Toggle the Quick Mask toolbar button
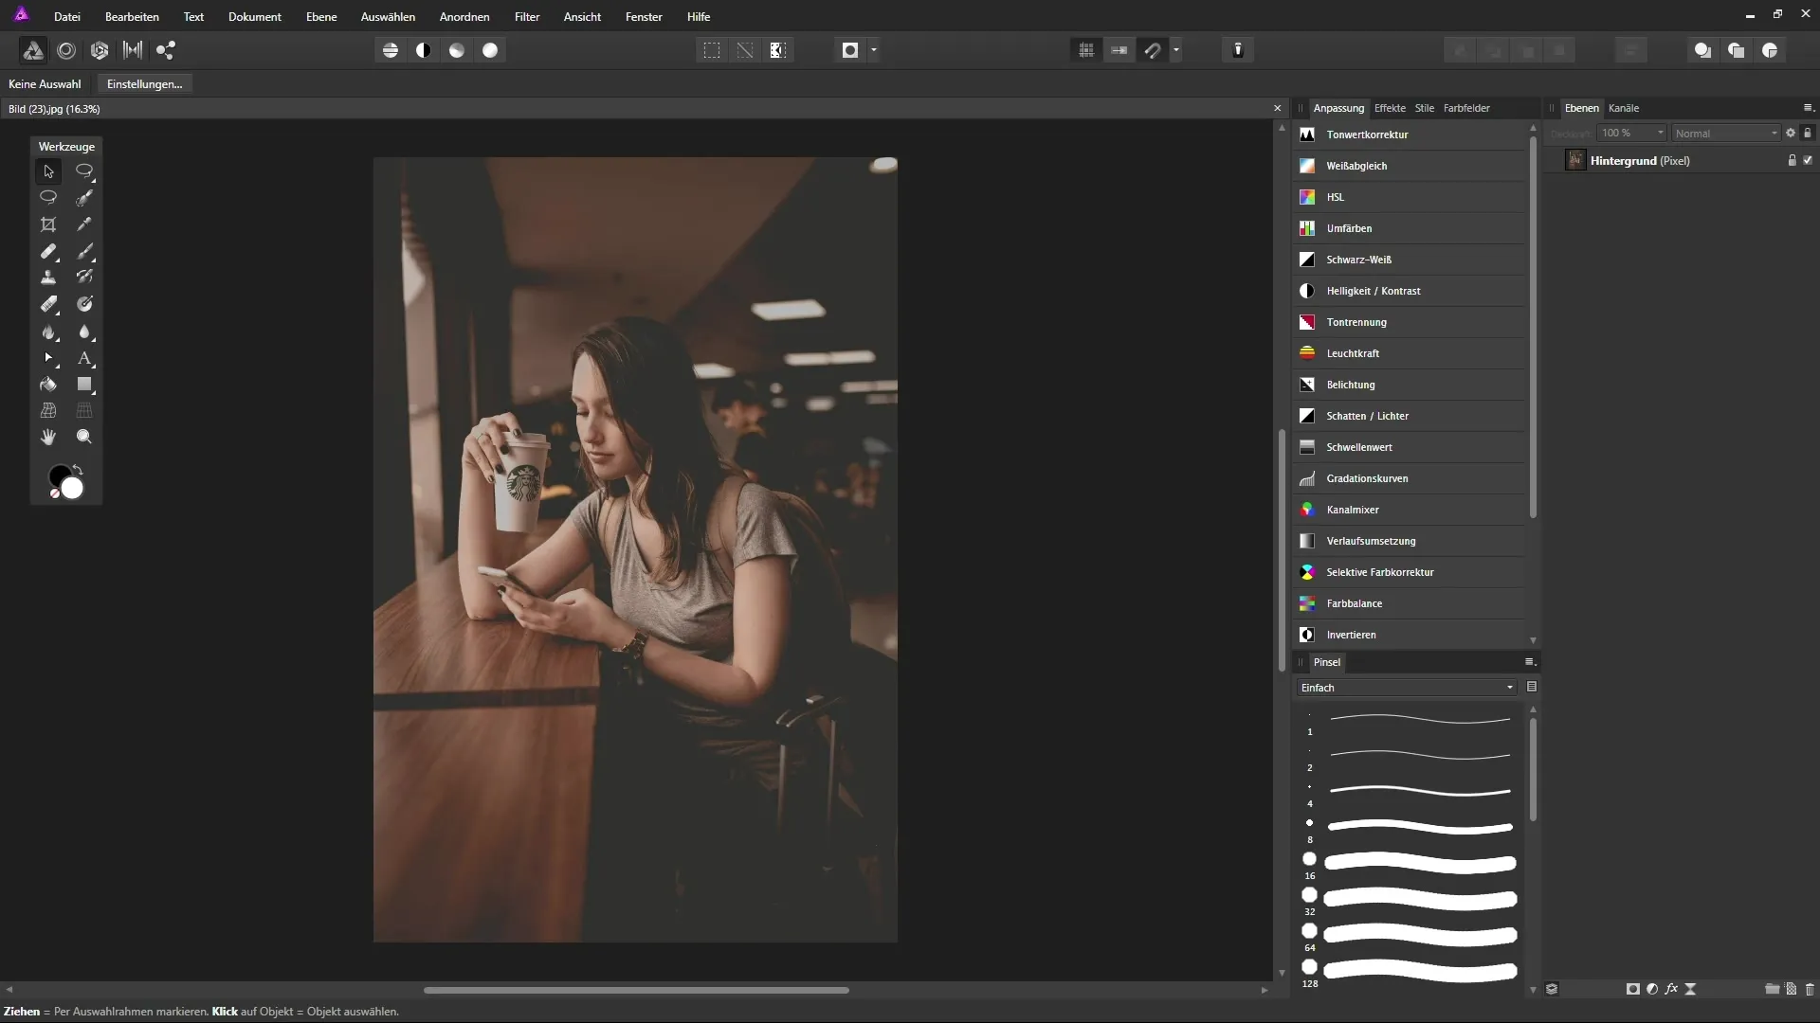 click(850, 50)
